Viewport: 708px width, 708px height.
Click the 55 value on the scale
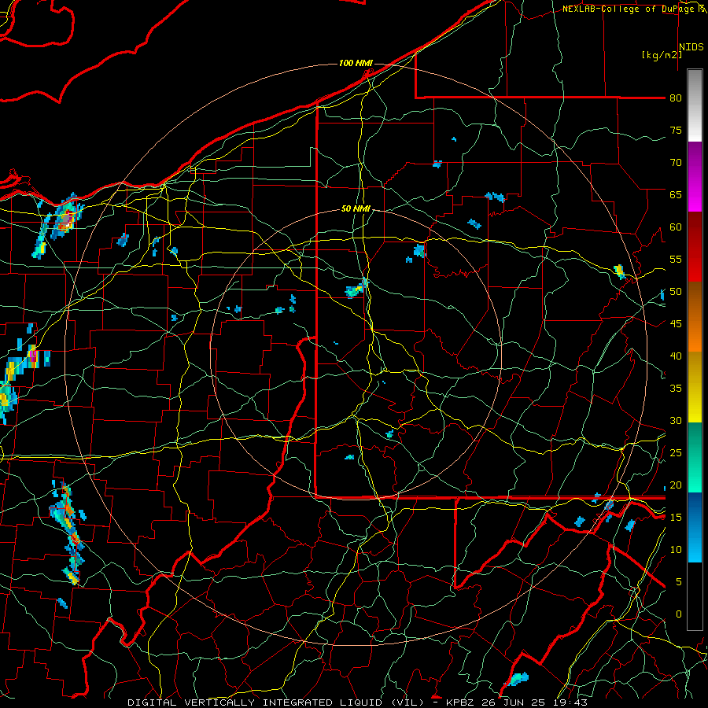tap(676, 259)
